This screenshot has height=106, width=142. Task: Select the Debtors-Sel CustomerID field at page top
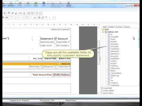click(x=61, y=29)
